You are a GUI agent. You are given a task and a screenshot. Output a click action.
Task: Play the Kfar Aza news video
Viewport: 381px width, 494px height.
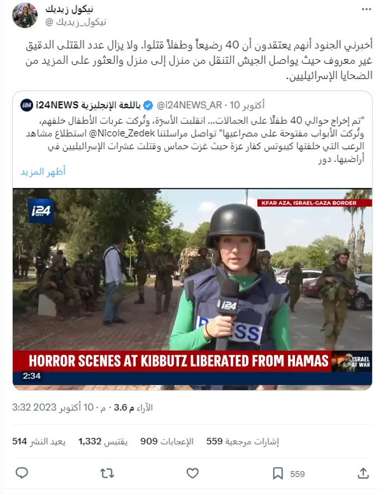coord(192,289)
